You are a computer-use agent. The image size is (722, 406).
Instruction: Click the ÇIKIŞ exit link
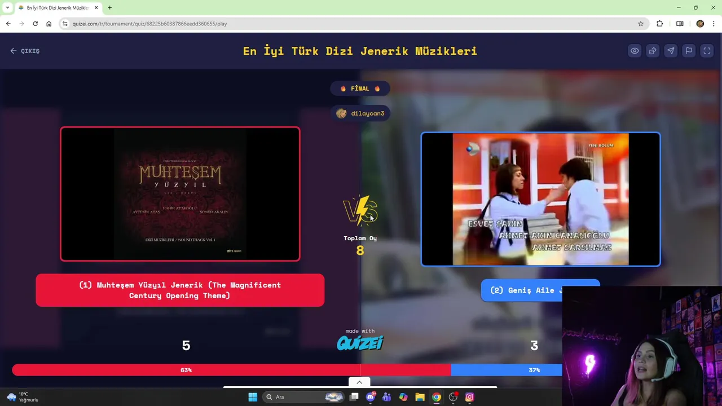(25, 51)
